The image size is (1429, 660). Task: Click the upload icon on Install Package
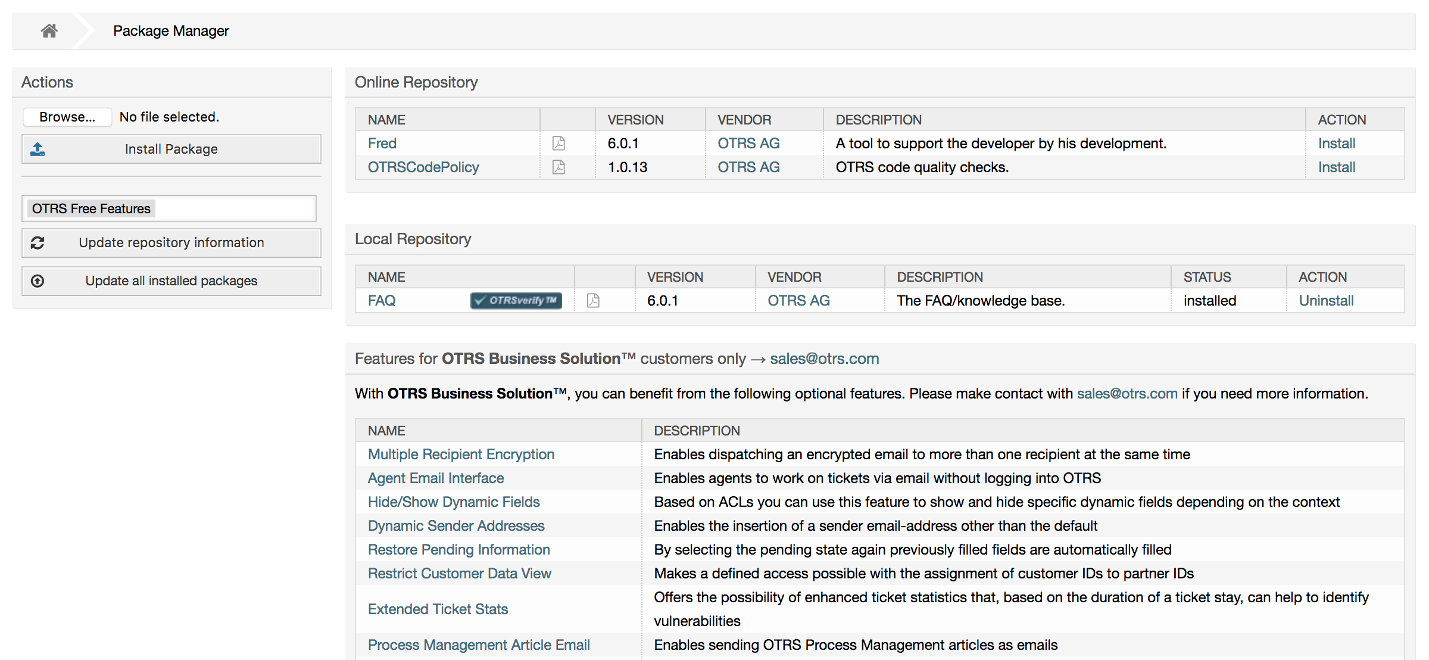coord(38,149)
